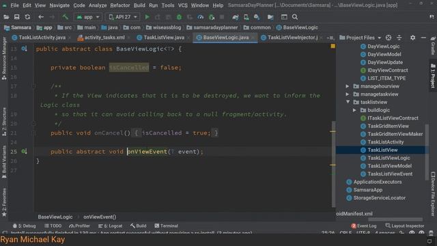Screen dimensions: 437x246
Task: Click the Save All toolbar icon
Action: point(16,17)
